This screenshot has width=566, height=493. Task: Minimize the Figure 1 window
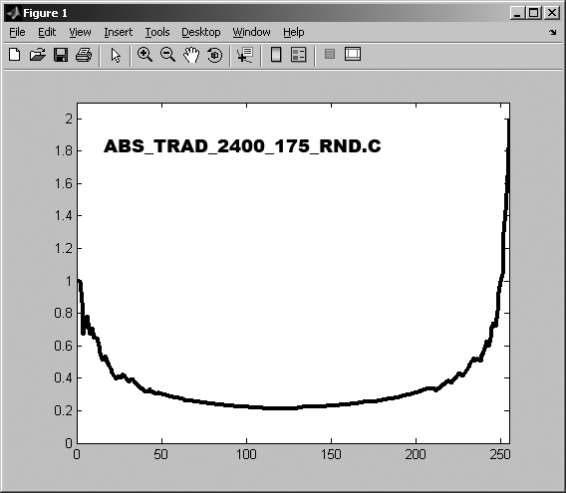pyautogui.click(x=517, y=13)
